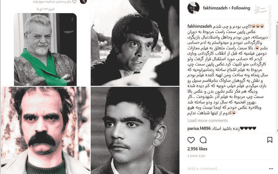Open mustached man in coat photo
278x174 pixels.
coord(46,130)
